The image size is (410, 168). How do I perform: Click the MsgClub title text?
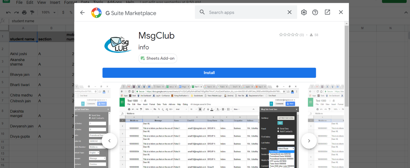pos(156,36)
